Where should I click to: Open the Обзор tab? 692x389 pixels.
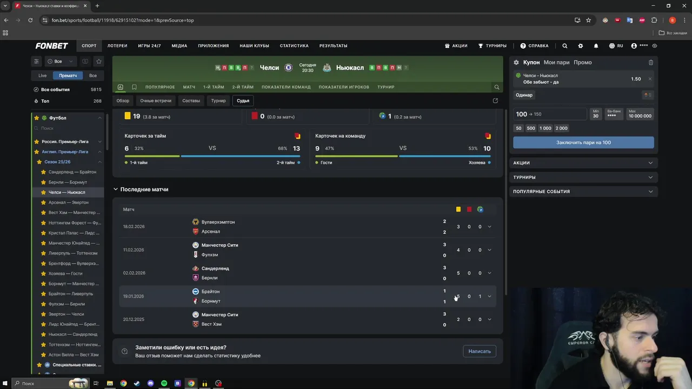(123, 100)
